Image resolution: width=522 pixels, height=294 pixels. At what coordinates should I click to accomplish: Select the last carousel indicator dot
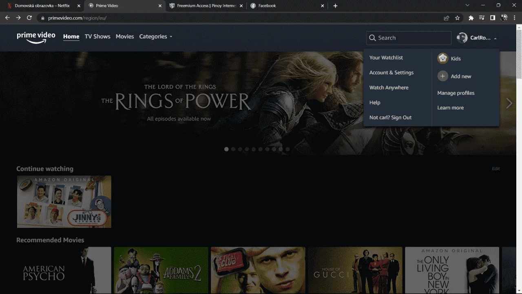288,149
